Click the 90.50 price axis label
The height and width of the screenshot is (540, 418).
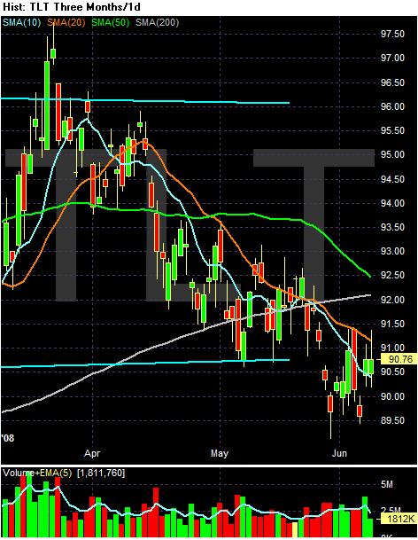click(x=392, y=372)
